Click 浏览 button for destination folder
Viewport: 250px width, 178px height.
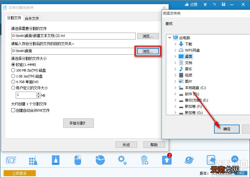point(148,51)
